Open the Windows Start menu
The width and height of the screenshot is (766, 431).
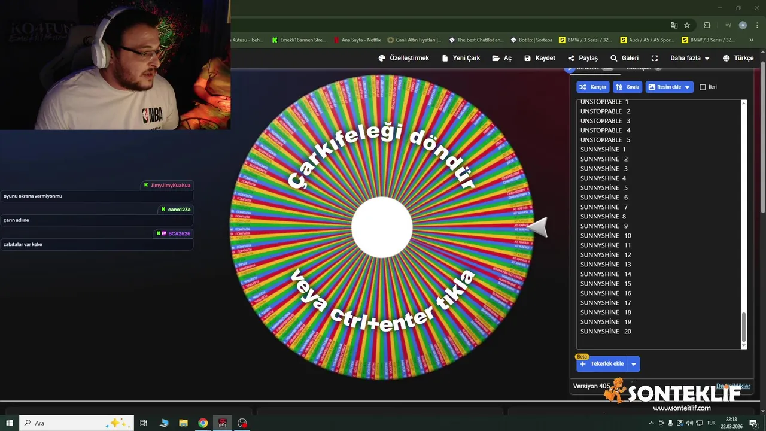pyautogui.click(x=10, y=423)
